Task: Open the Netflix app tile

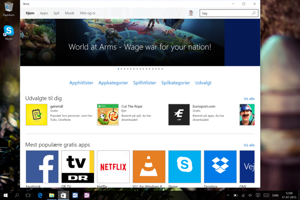Action: [113, 167]
